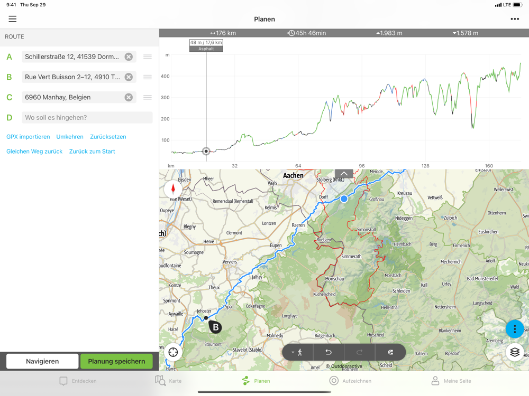529x396 pixels.
Task: Click battery indicator in status bar
Action: [518, 5]
